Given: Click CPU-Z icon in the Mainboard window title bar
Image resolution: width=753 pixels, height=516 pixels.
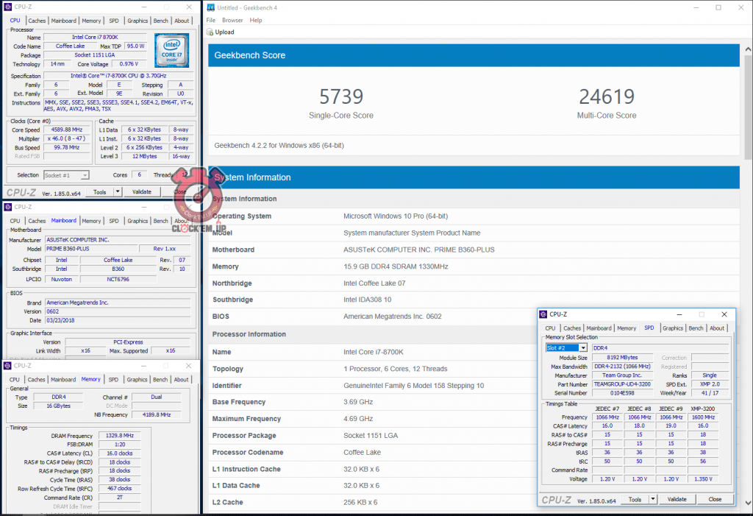Looking at the screenshot, I should click(7, 207).
